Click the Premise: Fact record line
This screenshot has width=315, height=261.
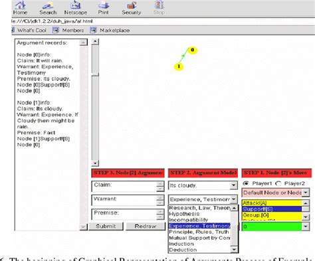point(36,133)
